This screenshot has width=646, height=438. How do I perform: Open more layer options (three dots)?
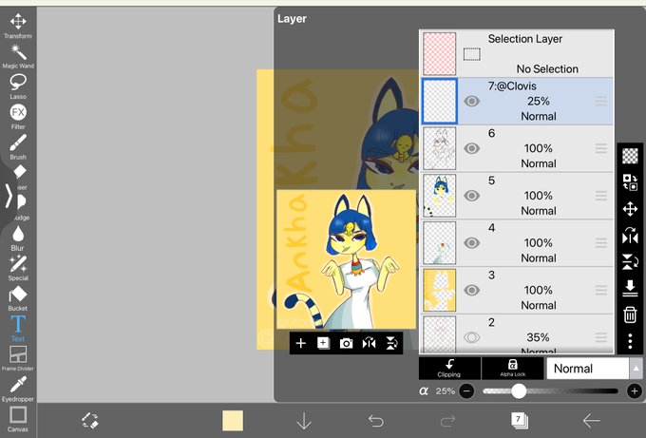[630, 342]
